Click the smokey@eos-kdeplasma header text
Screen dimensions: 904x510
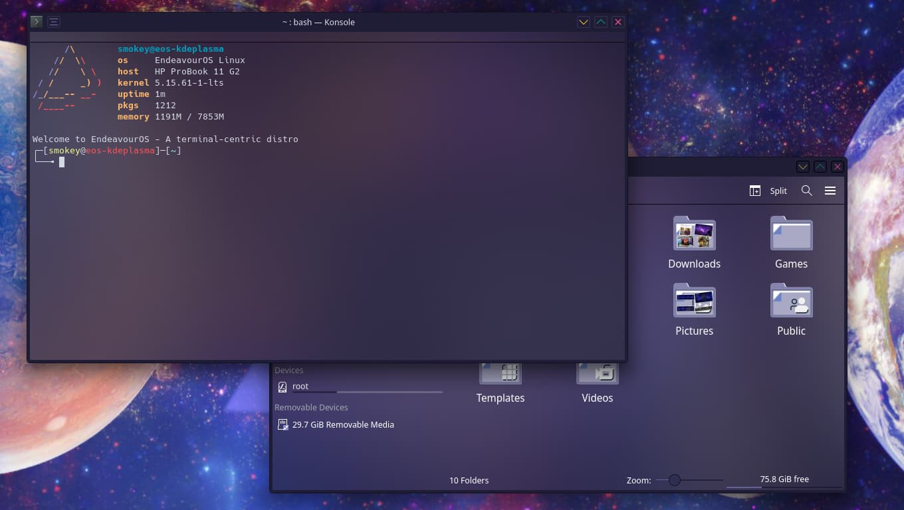tap(171, 48)
